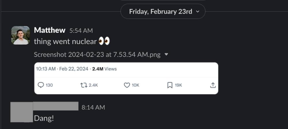288x129 pixels.
Task: Click the eyes emoji in Matthew's message
Action: [104, 41]
